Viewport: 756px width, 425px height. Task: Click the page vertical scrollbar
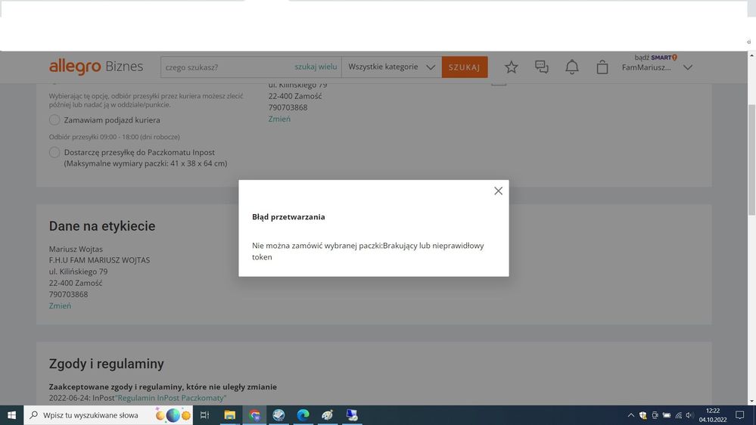point(751,227)
